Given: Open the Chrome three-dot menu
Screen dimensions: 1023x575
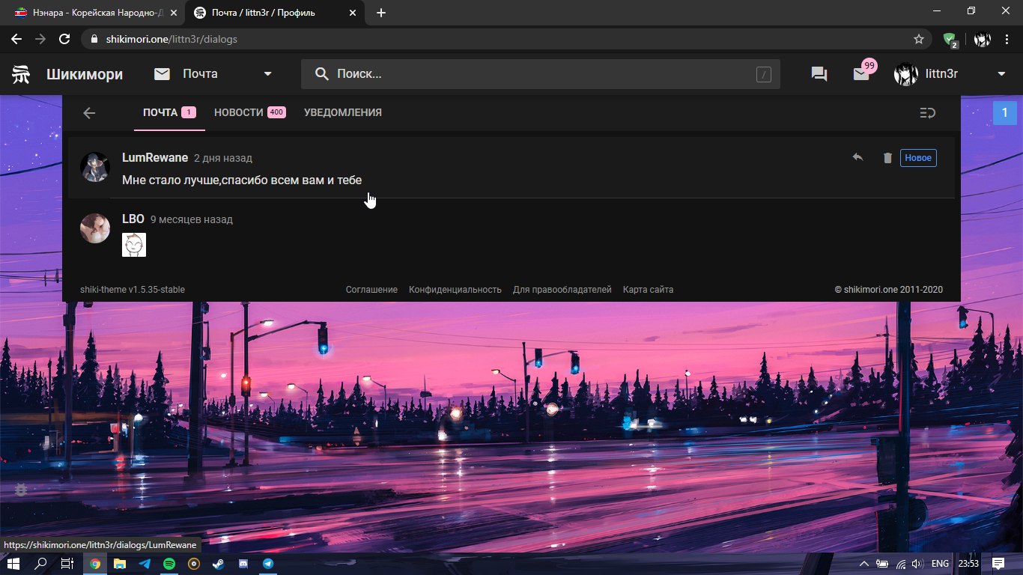Looking at the screenshot, I should (1007, 39).
